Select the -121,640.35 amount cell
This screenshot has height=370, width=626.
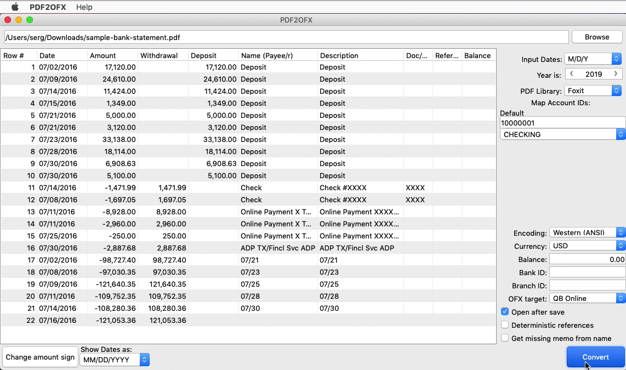click(112, 284)
